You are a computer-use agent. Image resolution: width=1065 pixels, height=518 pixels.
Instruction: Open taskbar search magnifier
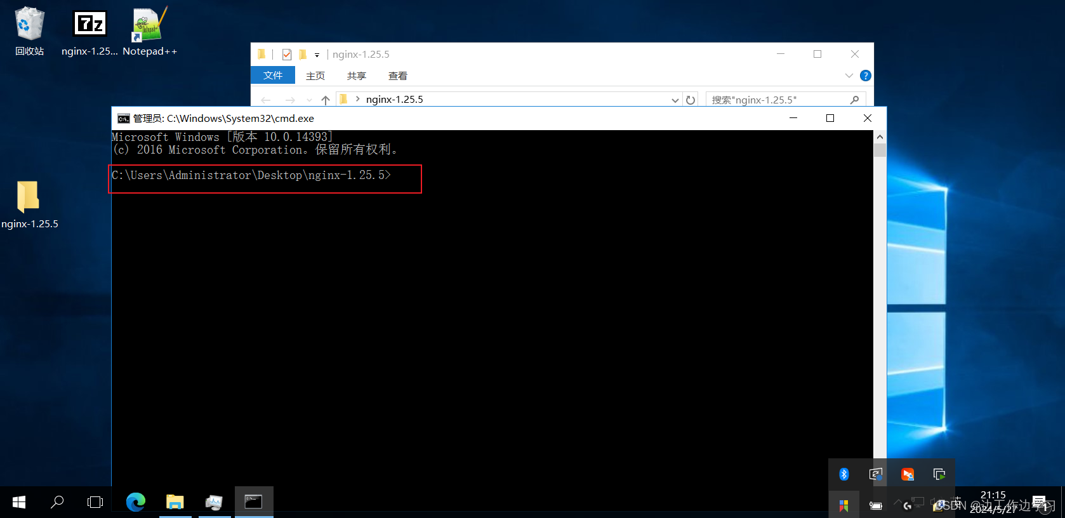57,502
